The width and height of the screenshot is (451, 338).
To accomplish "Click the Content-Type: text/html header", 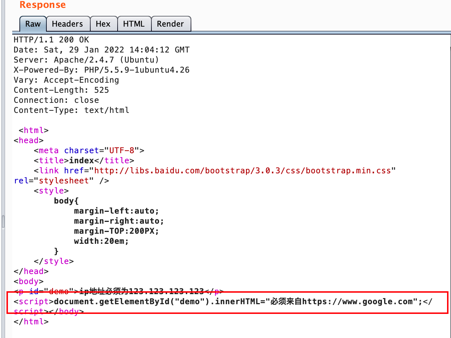I will [x=71, y=110].
